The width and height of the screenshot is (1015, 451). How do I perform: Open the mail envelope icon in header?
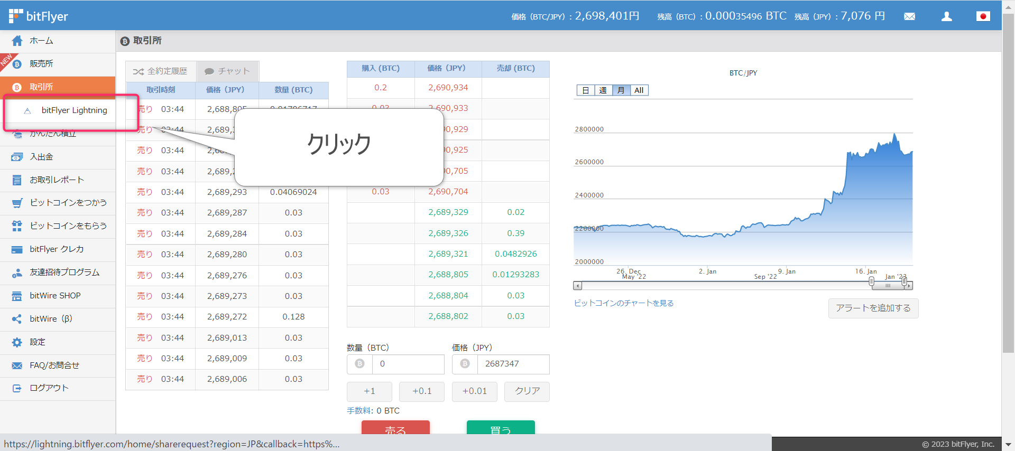click(909, 16)
